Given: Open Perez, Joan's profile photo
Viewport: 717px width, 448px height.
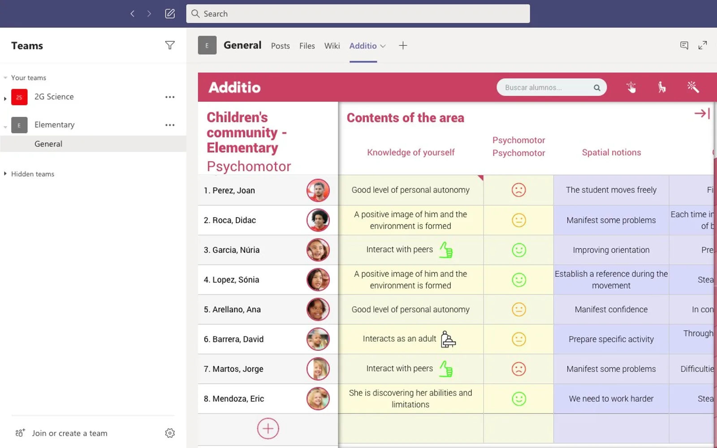Looking at the screenshot, I should point(318,190).
